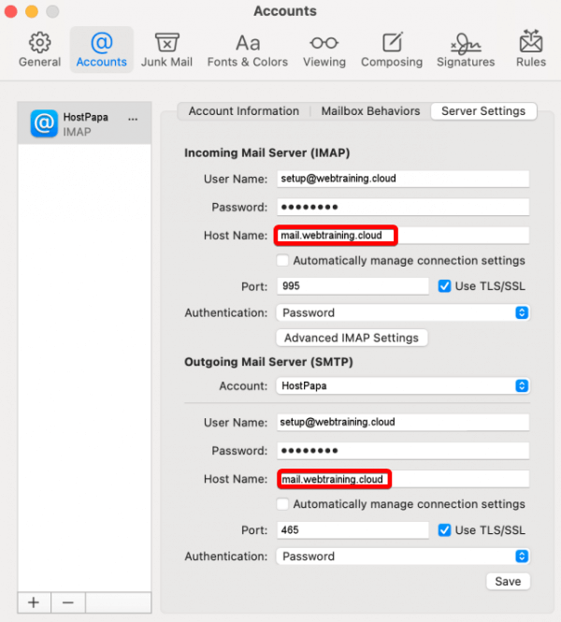Click incoming Host Name field
Viewport: 561px width, 622px height.
pyautogui.click(x=403, y=235)
